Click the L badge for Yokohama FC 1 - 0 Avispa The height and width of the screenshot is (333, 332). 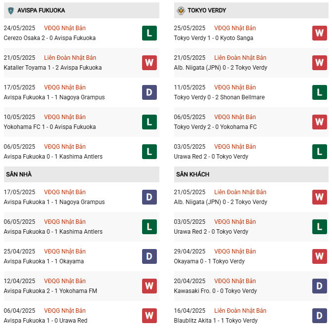click(149, 122)
